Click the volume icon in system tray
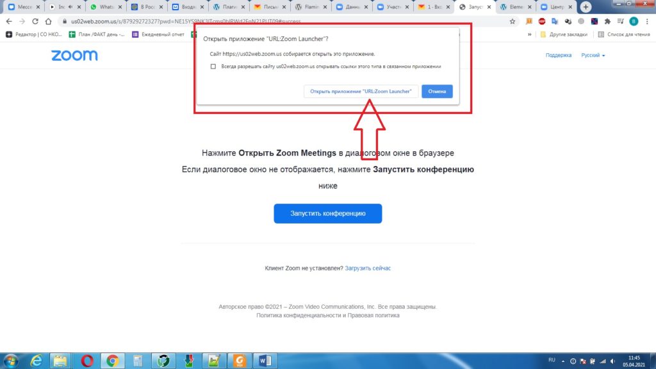The image size is (656, 369). [x=612, y=361]
